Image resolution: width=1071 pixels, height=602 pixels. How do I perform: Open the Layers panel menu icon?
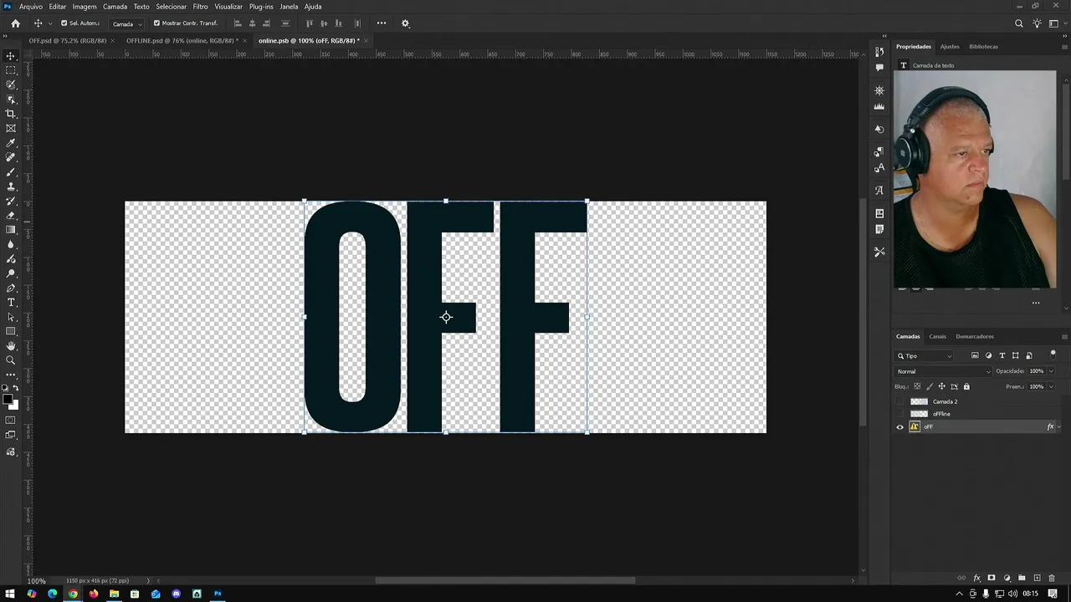(x=1064, y=337)
